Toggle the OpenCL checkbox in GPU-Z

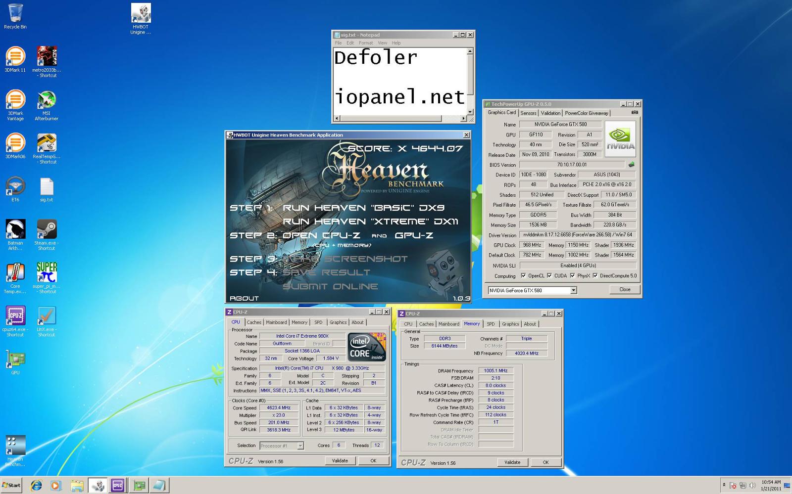(523, 276)
